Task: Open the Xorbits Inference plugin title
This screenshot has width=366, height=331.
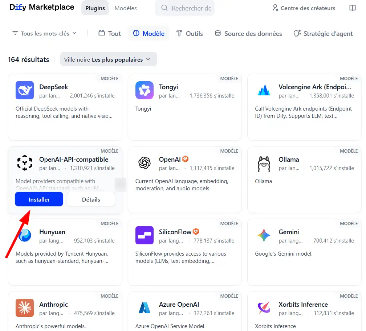Action: (303, 305)
